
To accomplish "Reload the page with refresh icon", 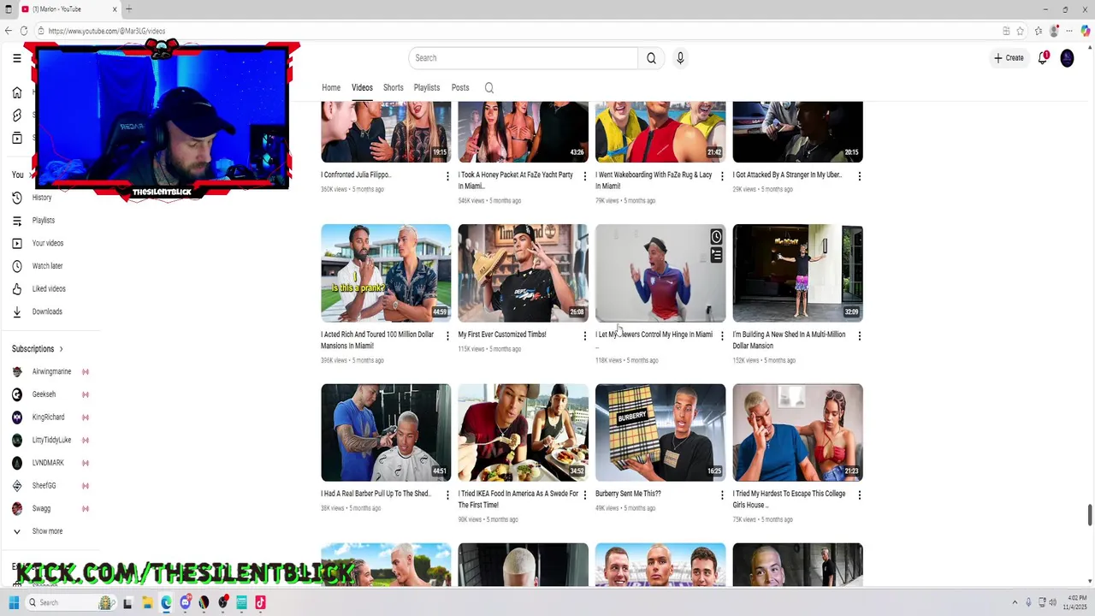I will click(24, 31).
